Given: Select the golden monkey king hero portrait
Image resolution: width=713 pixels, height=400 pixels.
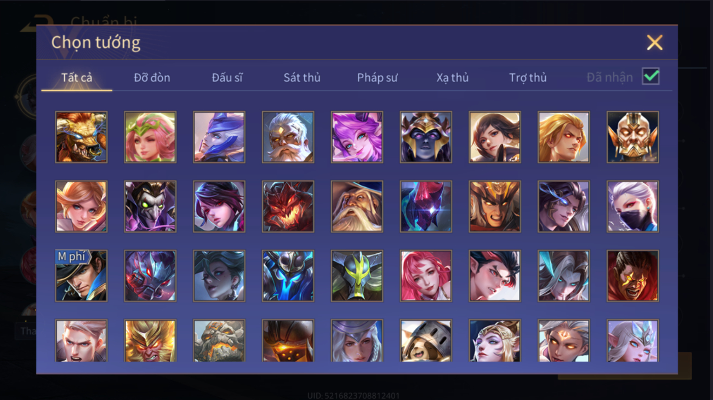Looking at the screenshot, I should click(150, 340).
